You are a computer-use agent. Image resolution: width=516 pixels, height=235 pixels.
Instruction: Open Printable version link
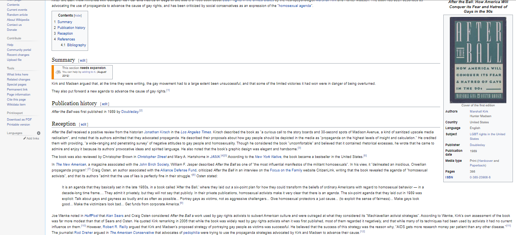pos(18,124)
